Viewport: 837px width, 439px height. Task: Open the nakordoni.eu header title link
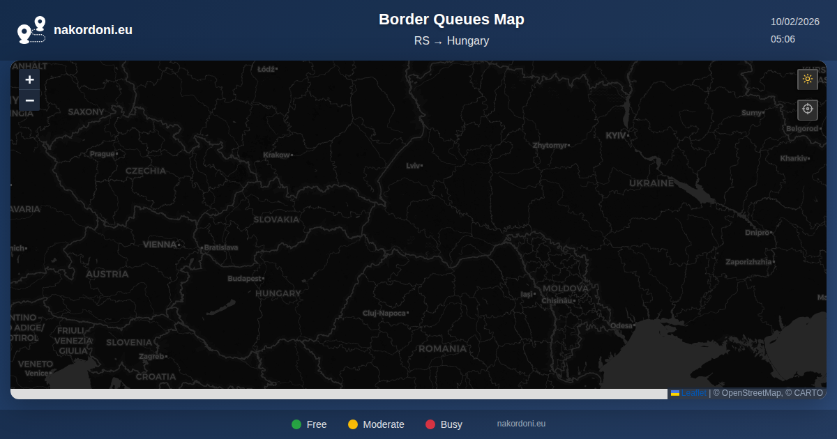coord(93,30)
